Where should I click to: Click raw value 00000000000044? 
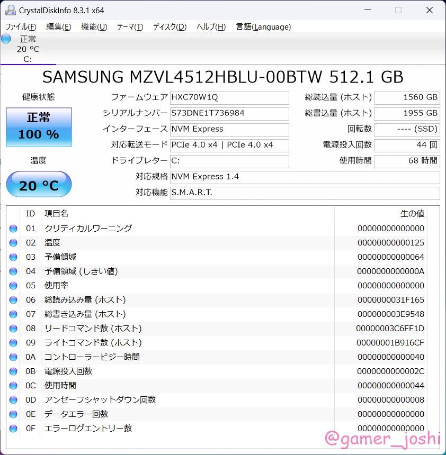click(391, 385)
